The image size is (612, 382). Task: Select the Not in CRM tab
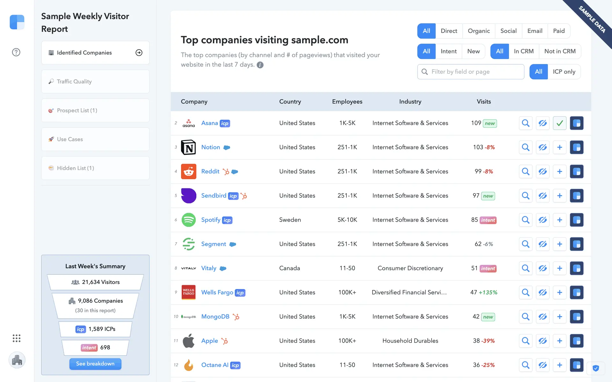560,51
